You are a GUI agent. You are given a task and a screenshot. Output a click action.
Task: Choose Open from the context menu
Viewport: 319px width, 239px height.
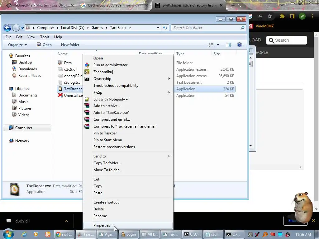coord(128,58)
